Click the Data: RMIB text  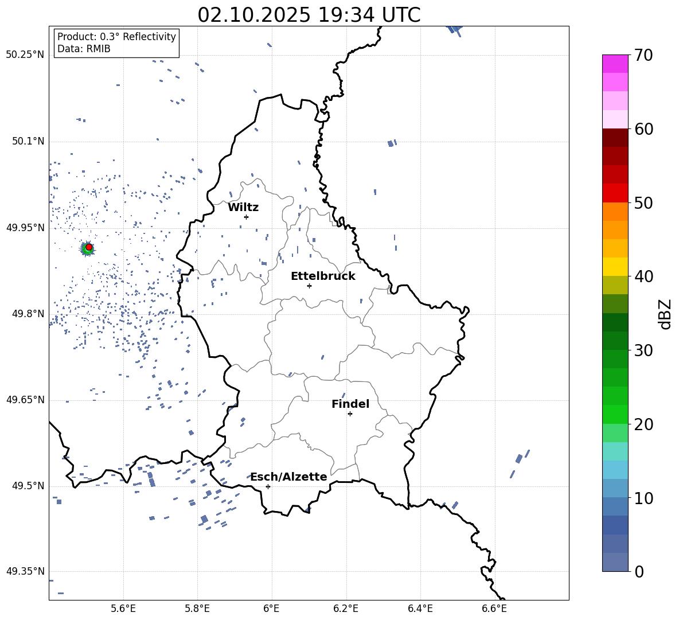click(x=84, y=49)
